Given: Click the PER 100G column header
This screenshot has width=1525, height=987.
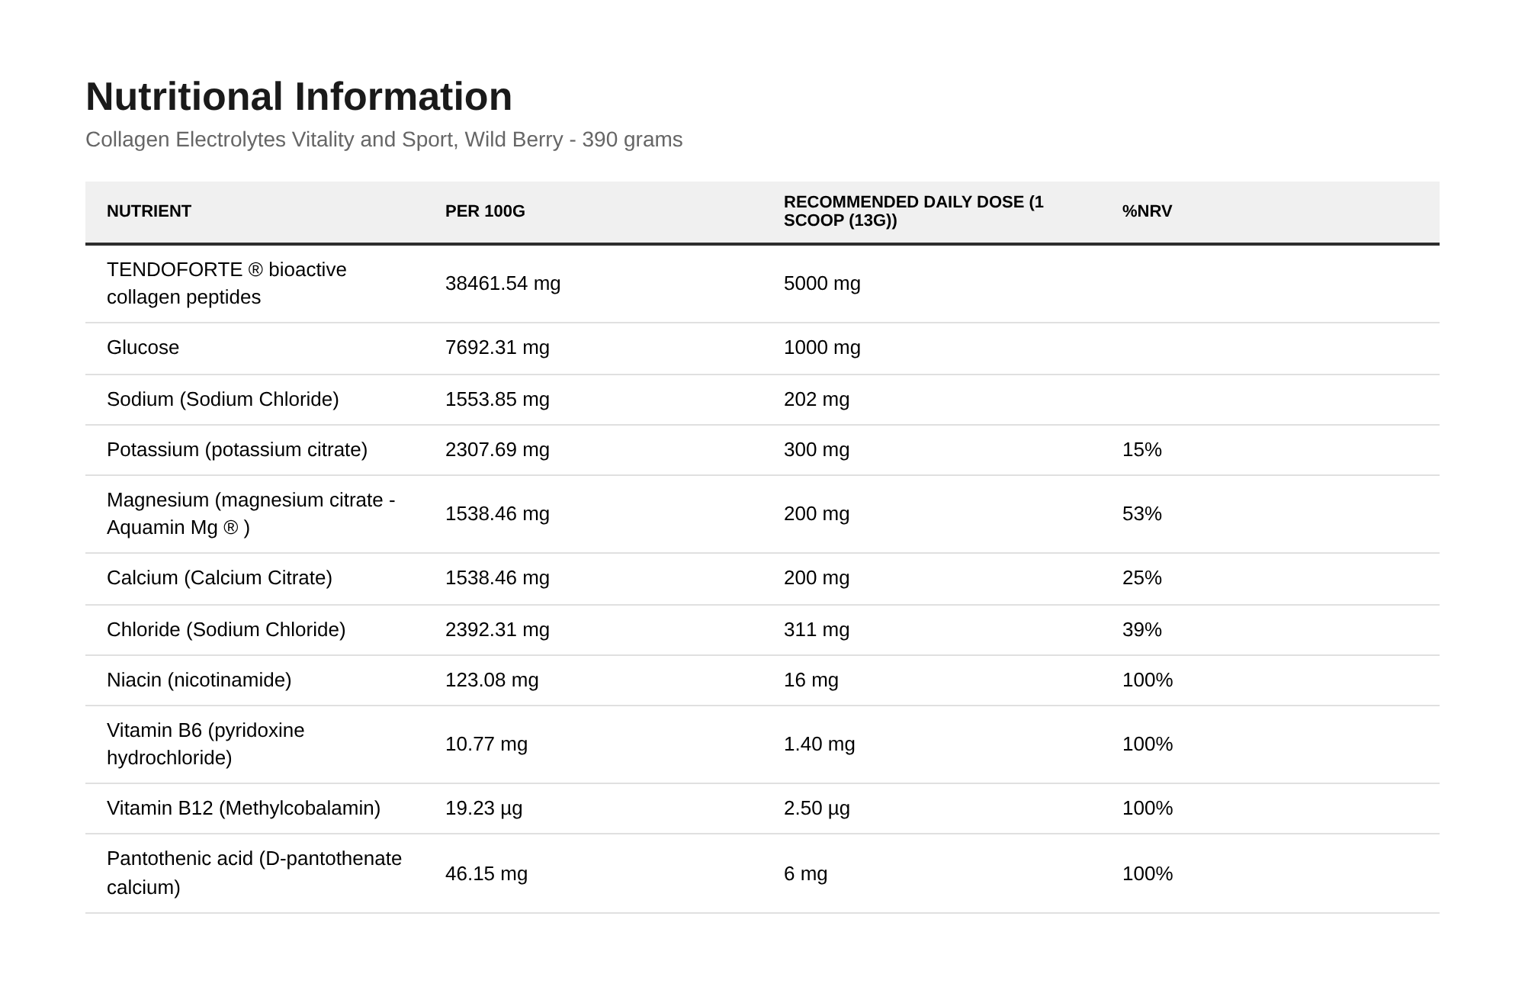Looking at the screenshot, I should click(485, 211).
